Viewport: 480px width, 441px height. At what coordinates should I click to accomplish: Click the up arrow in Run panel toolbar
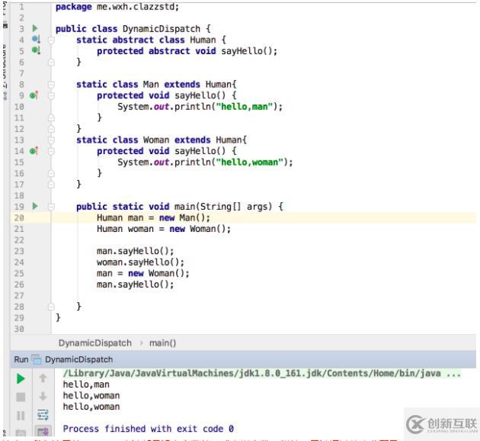tap(43, 378)
